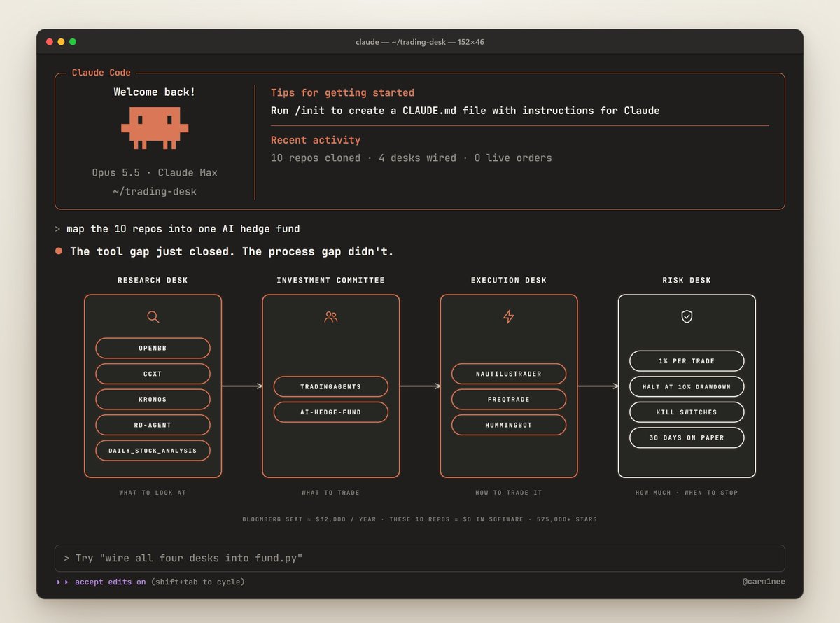Click the Run /init tip line
This screenshot has width=840, height=623.
pos(465,111)
